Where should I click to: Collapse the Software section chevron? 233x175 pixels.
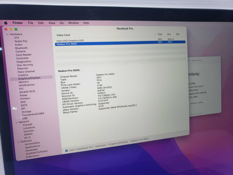pyautogui.click(x=19, y=142)
